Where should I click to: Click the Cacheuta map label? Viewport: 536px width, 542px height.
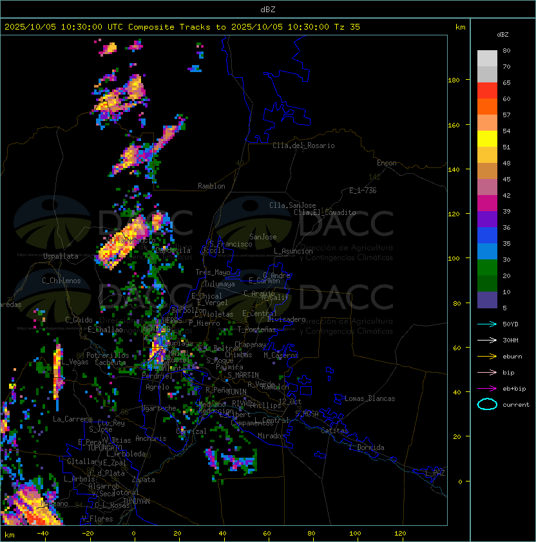tap(110, 362)
